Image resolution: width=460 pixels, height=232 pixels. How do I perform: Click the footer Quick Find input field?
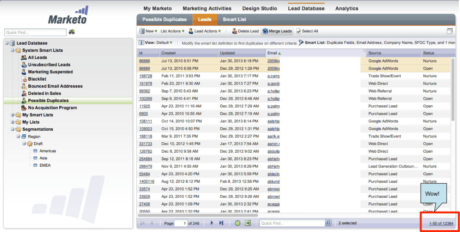[292, 223]
